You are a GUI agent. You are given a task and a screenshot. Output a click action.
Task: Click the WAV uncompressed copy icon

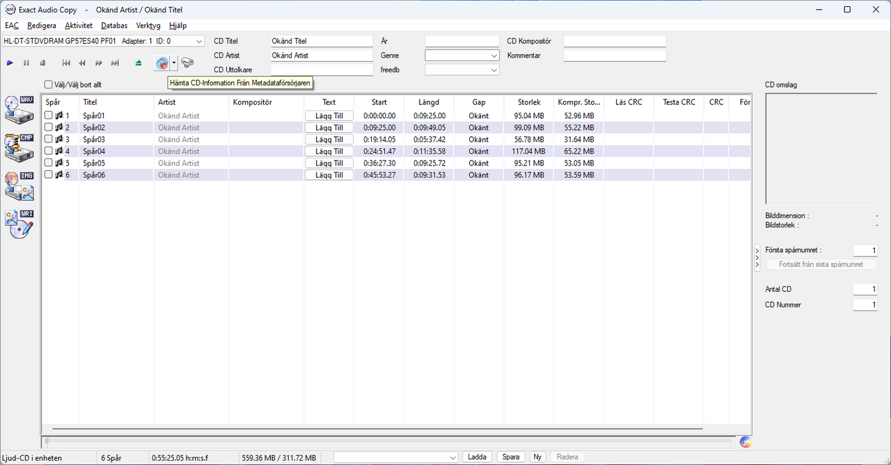pyautogui.click(x=19, y=110)
